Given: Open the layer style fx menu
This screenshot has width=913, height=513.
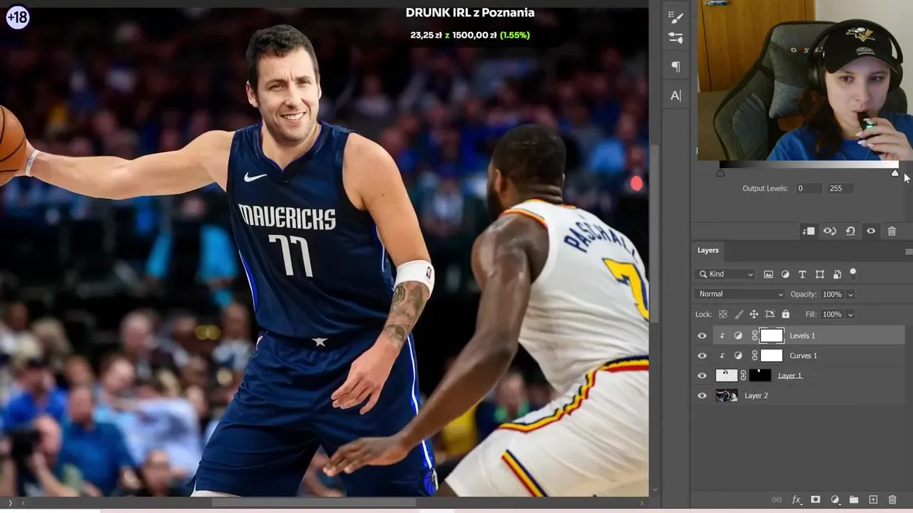Looking at the screenshot, I should pos(796,500).
